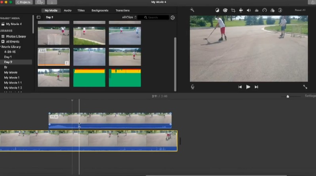Adjust the timeline zoom slider

click(x=288, y=96)
